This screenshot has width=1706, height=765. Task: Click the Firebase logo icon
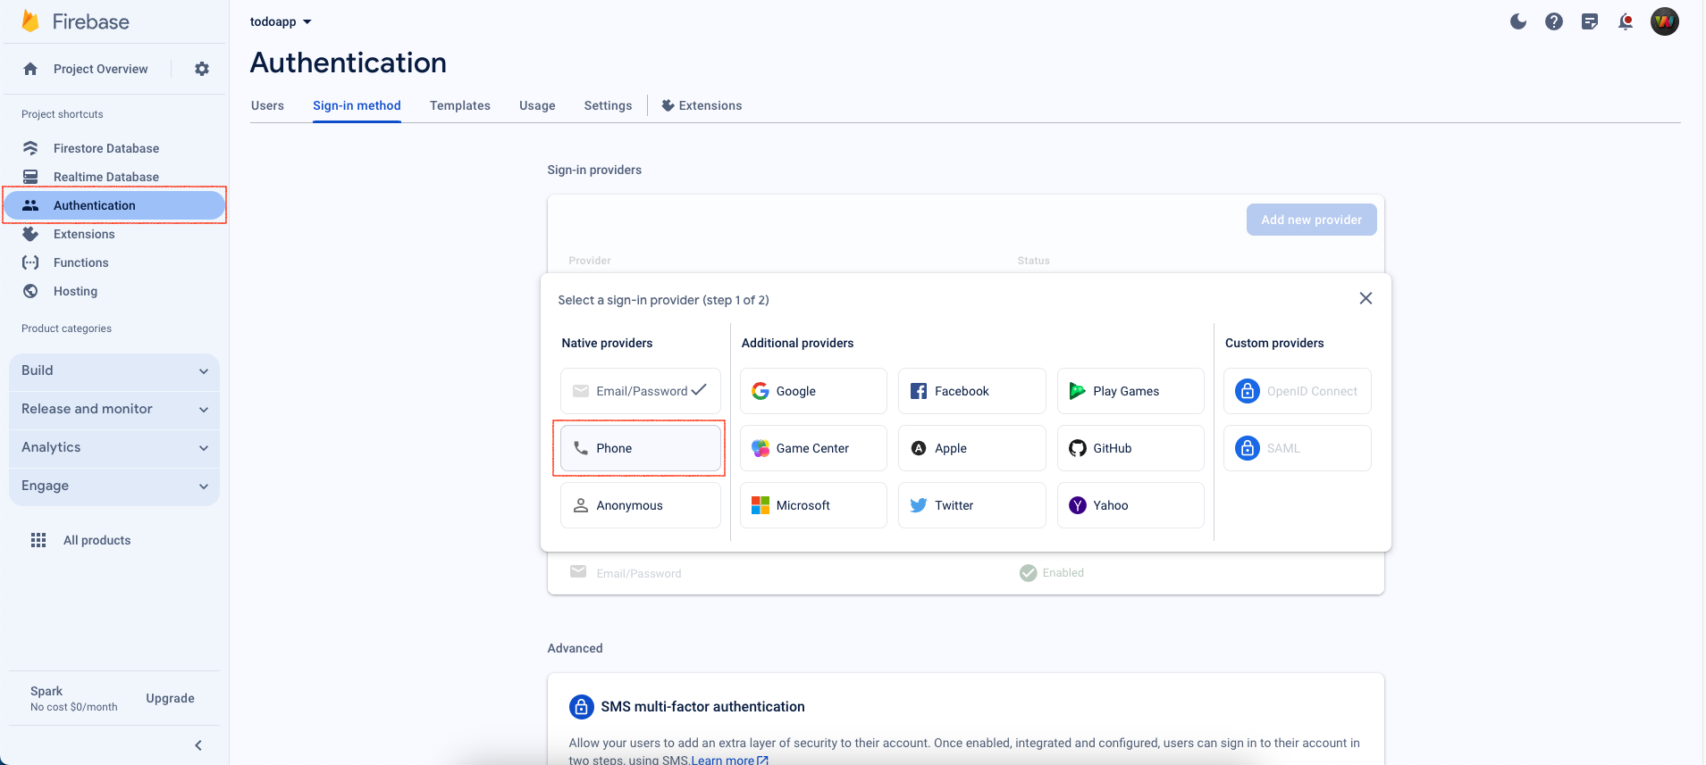tap(30, 21)
